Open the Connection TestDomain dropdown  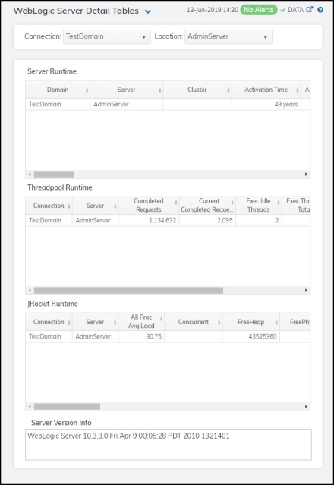[x=107, y=36]
